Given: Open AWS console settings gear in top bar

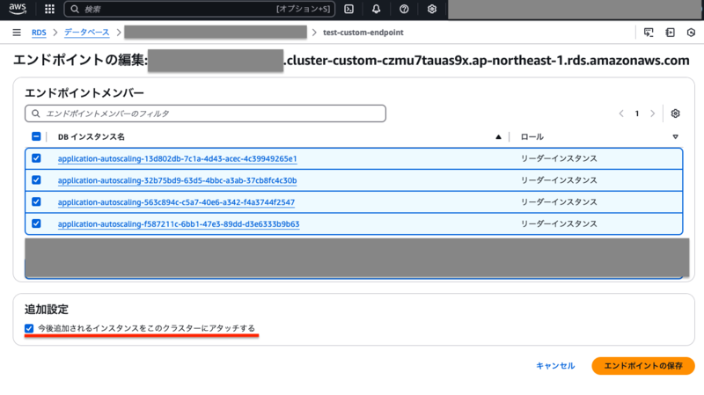Looking at the screenshot, I should [432, 9].
